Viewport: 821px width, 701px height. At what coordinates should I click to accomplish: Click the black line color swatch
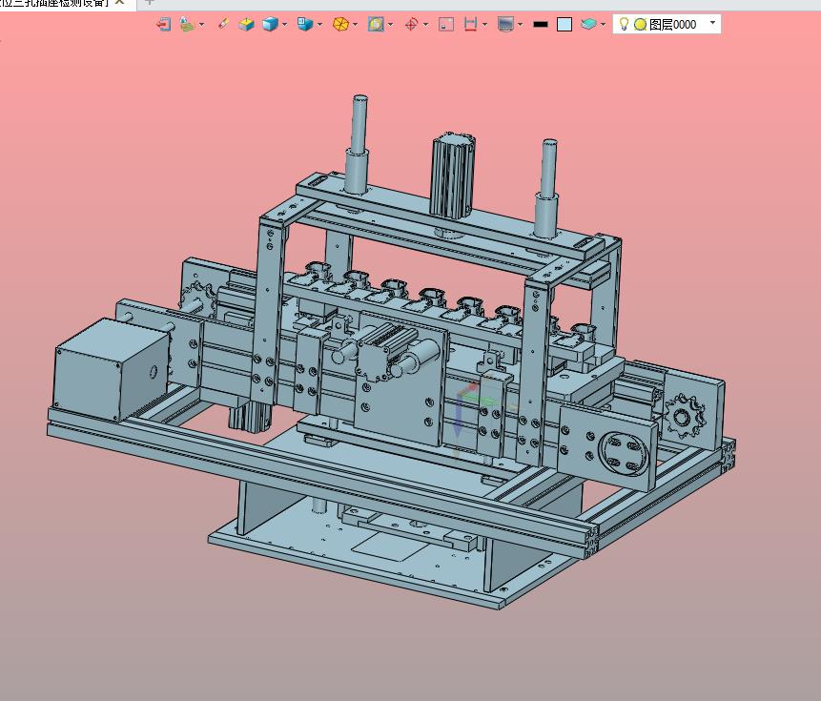click(541, 24)
